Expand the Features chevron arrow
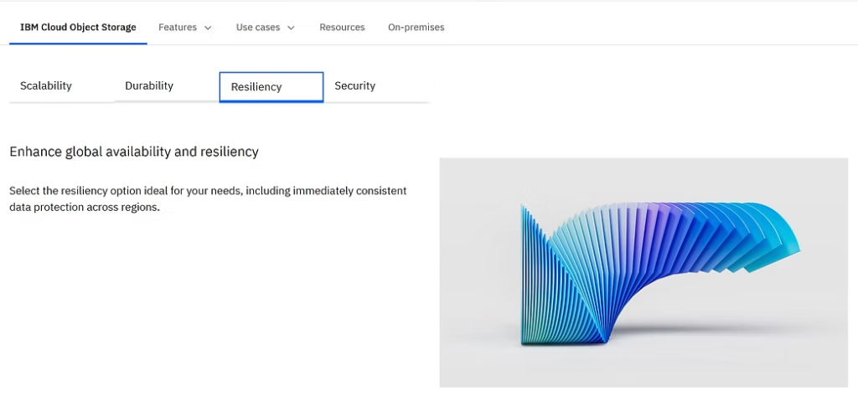858x417 pixels. (208, 28)
